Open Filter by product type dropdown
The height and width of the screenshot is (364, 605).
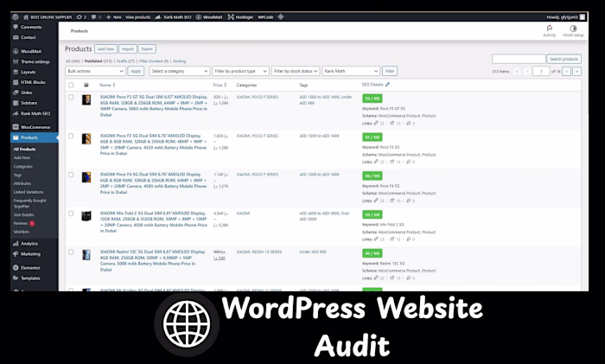pyautogui.click(x=240, y=71)
